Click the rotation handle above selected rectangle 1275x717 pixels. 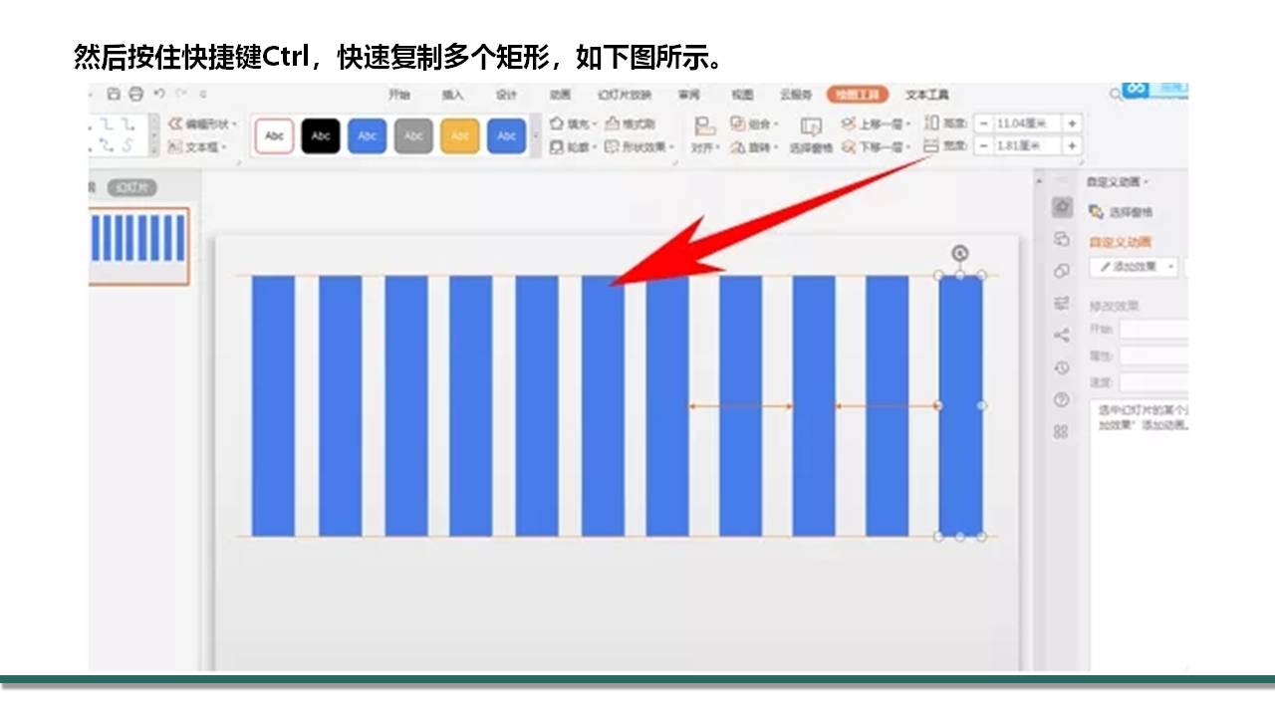pyautogui.click(x=960, y=253)
